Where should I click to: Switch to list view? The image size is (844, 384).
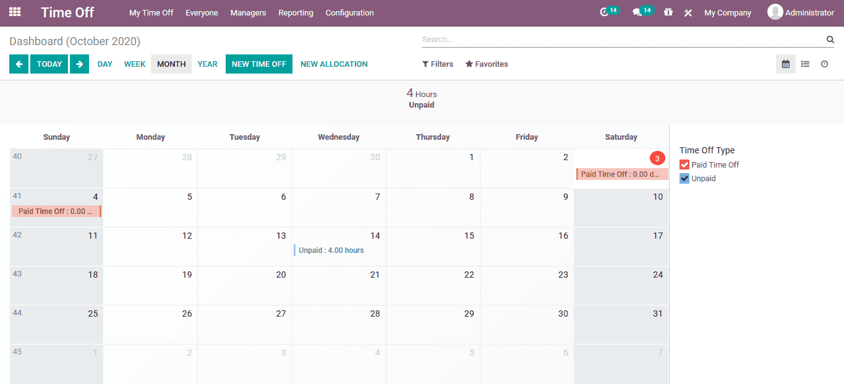pyautogui.click(x=806, y=64)
